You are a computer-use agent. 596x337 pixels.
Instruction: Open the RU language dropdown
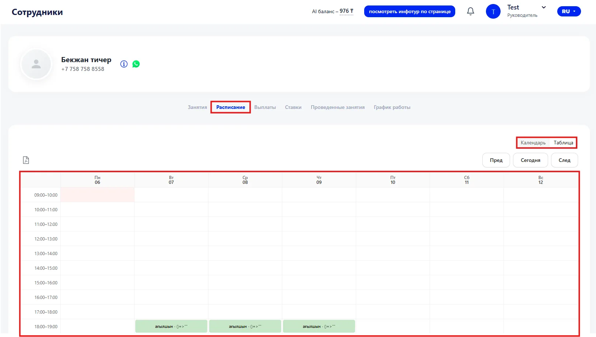(x=569, y=11)
